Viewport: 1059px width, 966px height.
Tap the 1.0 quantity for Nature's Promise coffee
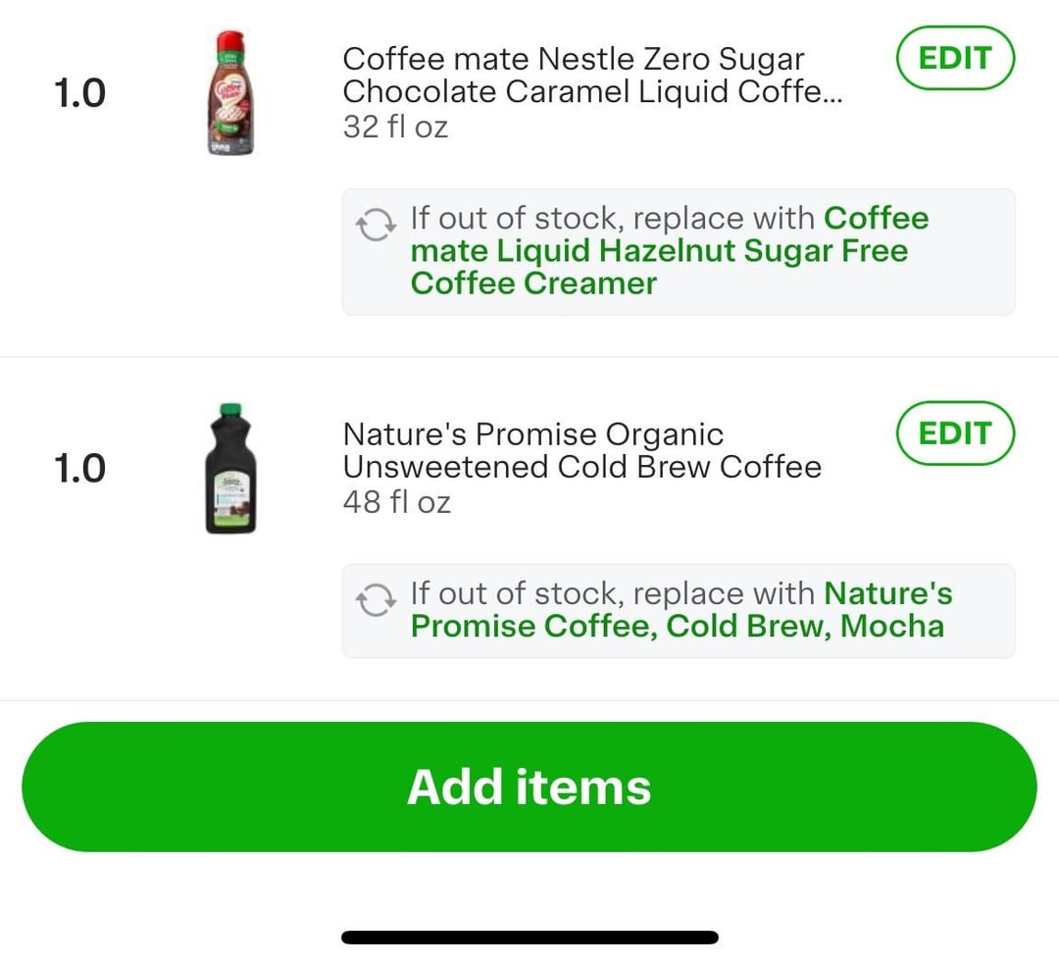(x=79, y=469)
